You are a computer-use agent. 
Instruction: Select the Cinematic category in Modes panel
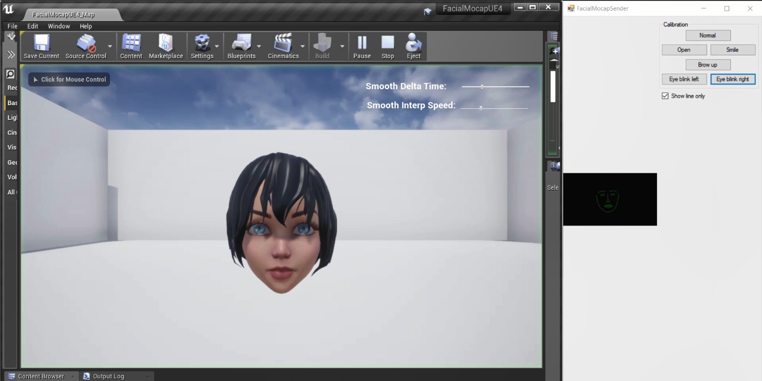coord(11,133)
